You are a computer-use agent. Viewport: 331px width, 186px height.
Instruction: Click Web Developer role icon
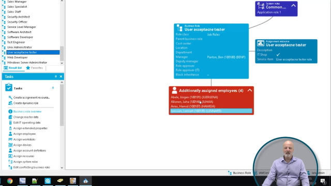click(4, 57)
